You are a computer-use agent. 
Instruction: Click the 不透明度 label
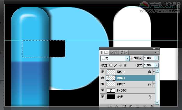(x=136, y=58)
